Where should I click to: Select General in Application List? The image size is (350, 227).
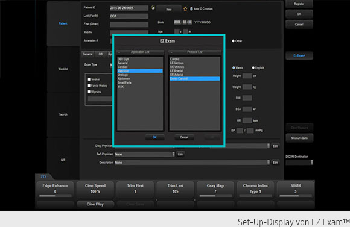click(140, 63)
